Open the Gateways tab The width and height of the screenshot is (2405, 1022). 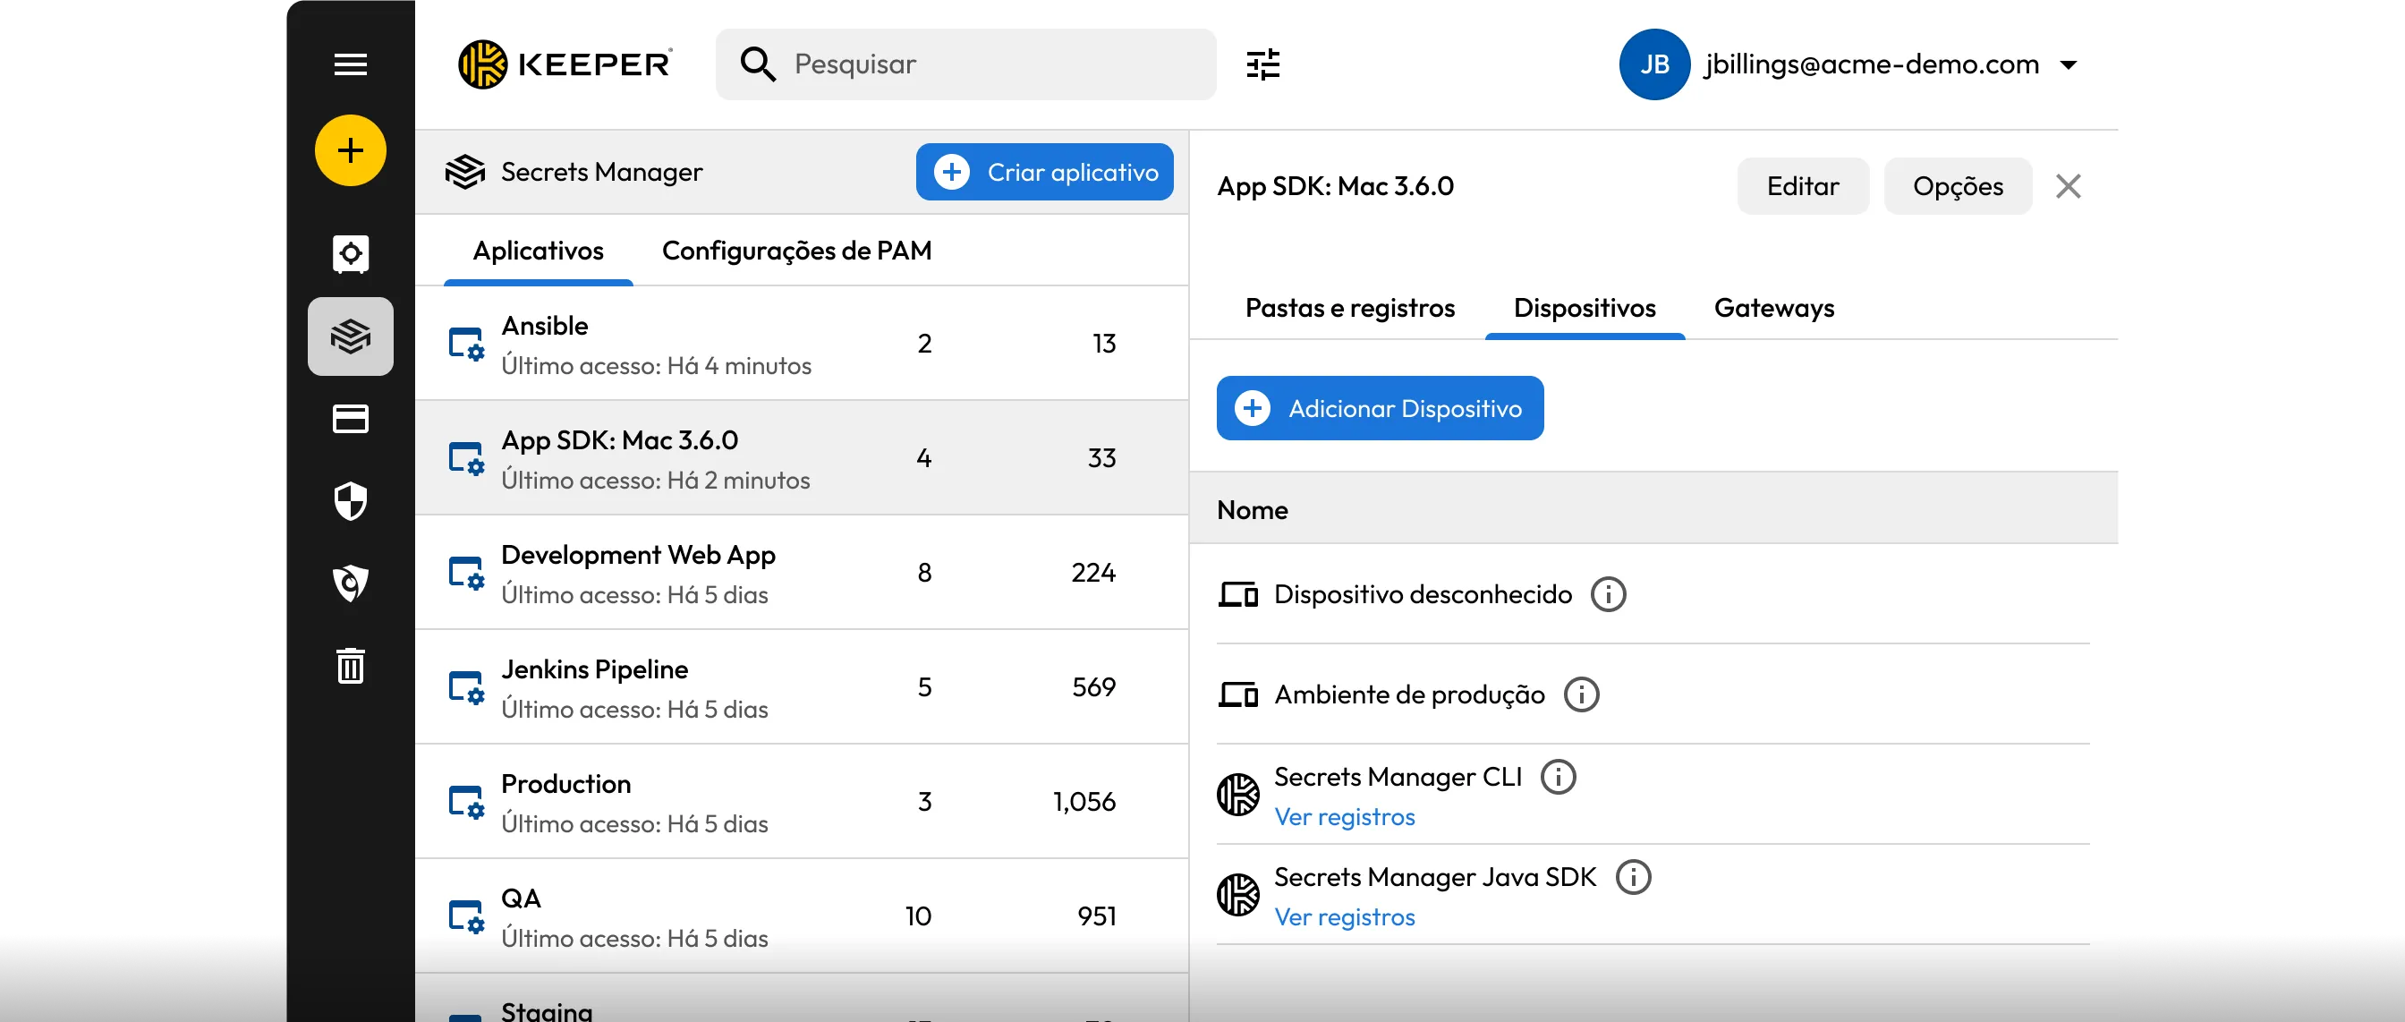[x=1774, y=307]
